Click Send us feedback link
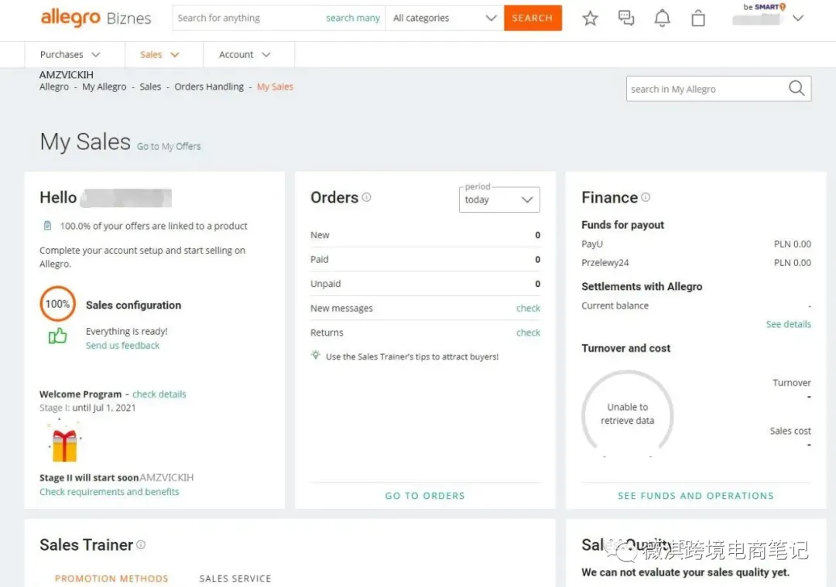Viewport: 836px width, 587px height. pos(122,346)
